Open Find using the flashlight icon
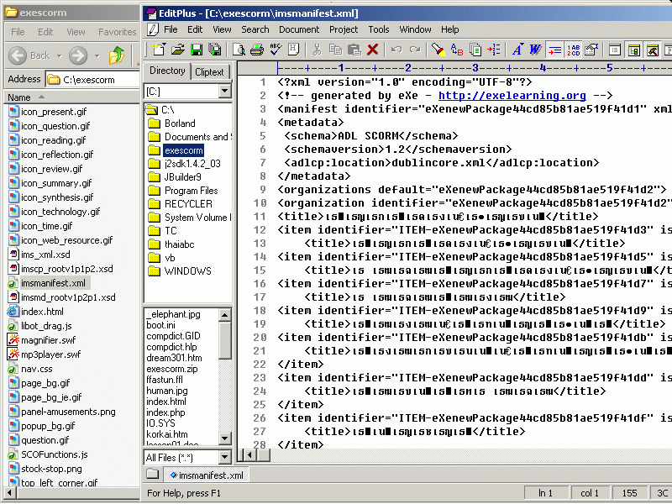 coord(438,50)
